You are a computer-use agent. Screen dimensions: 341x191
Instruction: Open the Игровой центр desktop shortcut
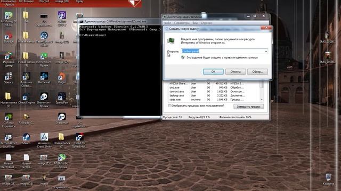[9, 59]
